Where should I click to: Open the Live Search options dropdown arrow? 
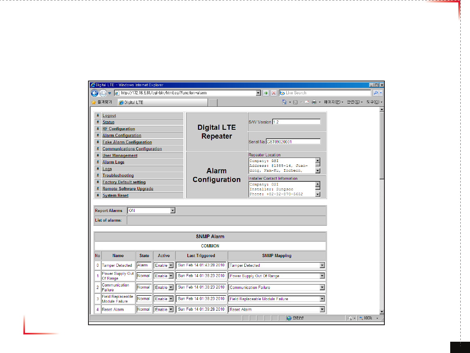tap(381, 93)
